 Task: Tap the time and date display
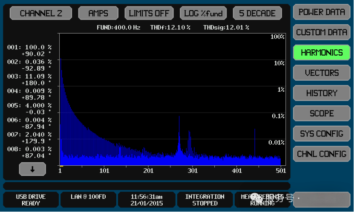pyautogui.click(x=147, y=200)
